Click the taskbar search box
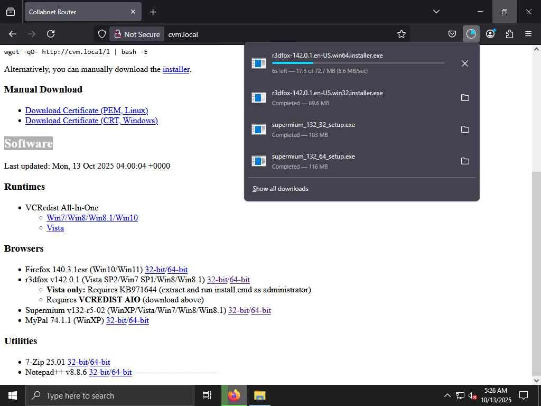The width and height of the screenshot is (541, 406). tap(110, 395)
